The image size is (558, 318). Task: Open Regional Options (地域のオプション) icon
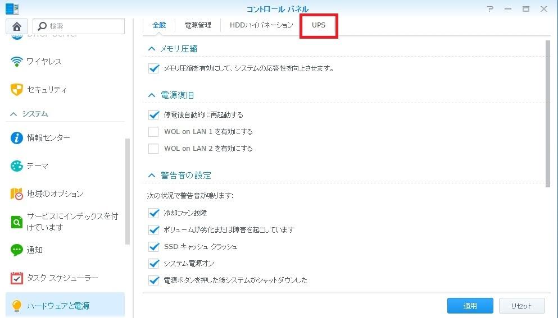pyautogui.click(x=17, y=193)
